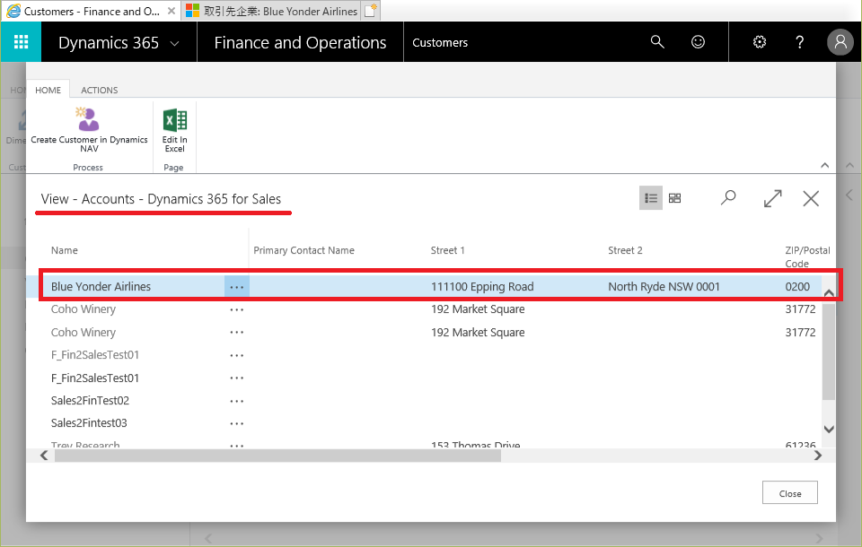Expand the dialog to full screen
The height and width of the screenshot is (547, 862).
pos(772,197)
